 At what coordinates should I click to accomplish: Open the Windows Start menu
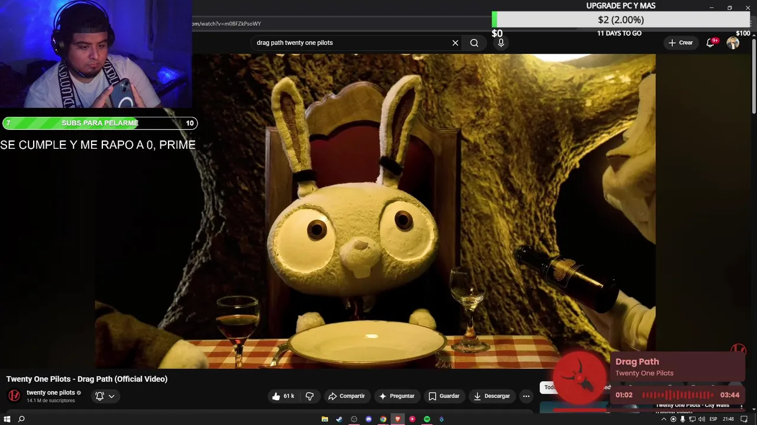tap(7, 419)
